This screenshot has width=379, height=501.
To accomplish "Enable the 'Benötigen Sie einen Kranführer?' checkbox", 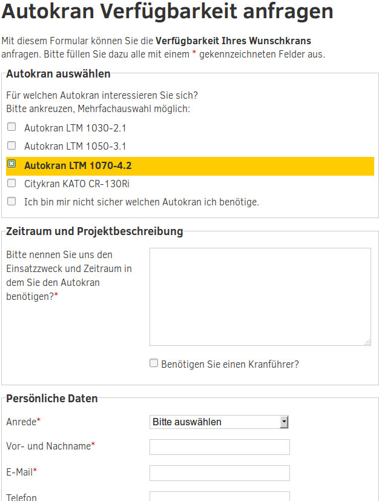I will tap(154, 363).
